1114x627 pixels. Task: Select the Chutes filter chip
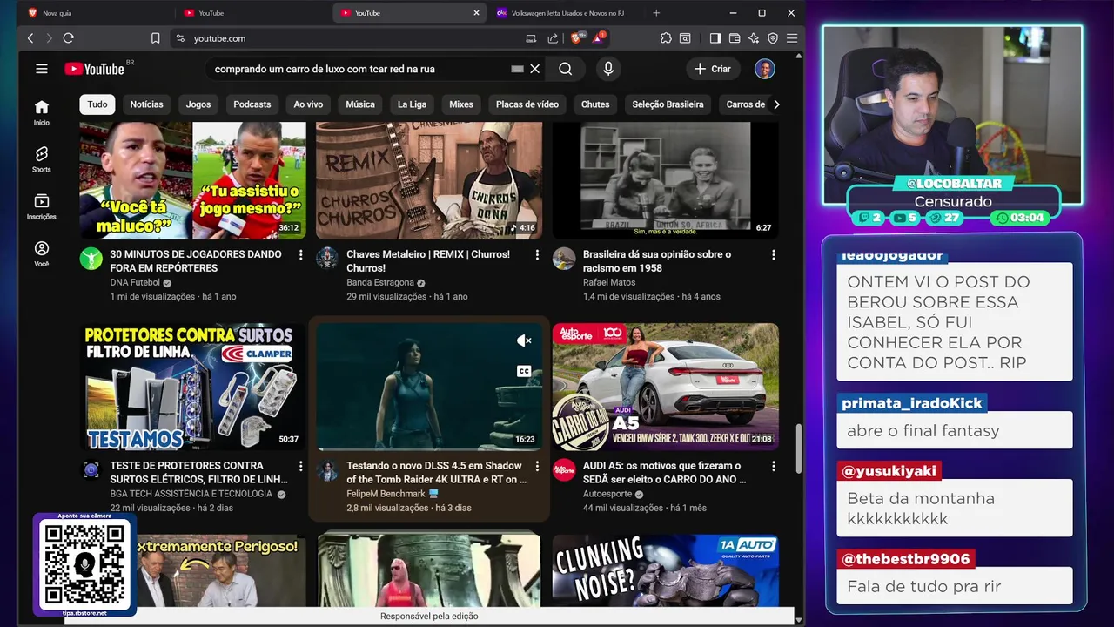point(595,104)
